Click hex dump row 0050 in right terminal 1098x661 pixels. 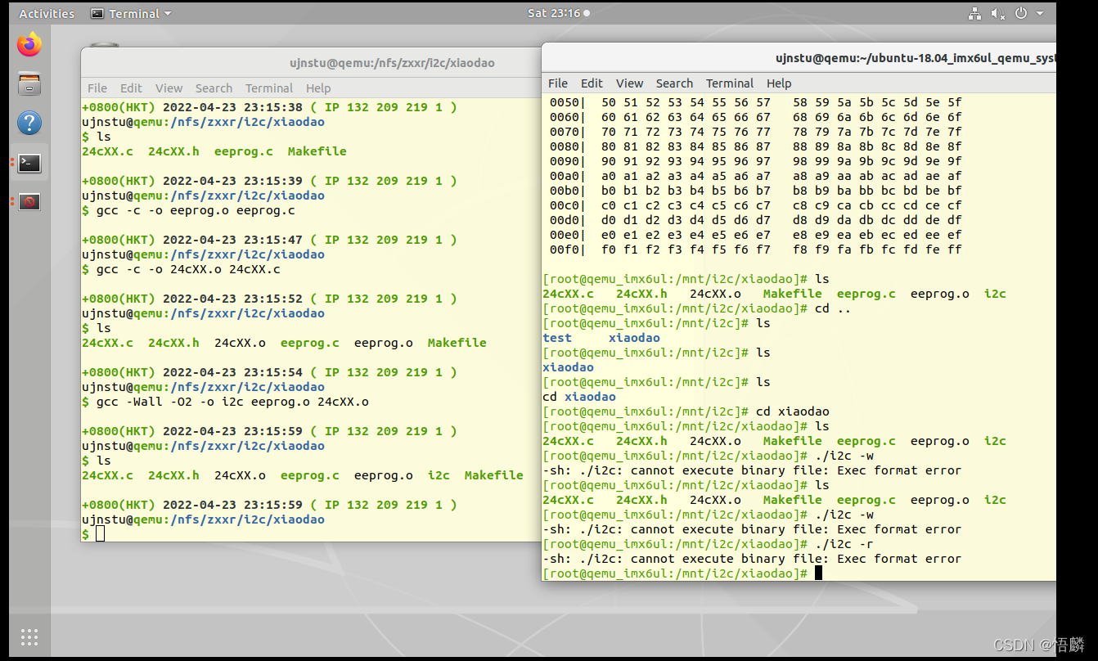point(755,102)
